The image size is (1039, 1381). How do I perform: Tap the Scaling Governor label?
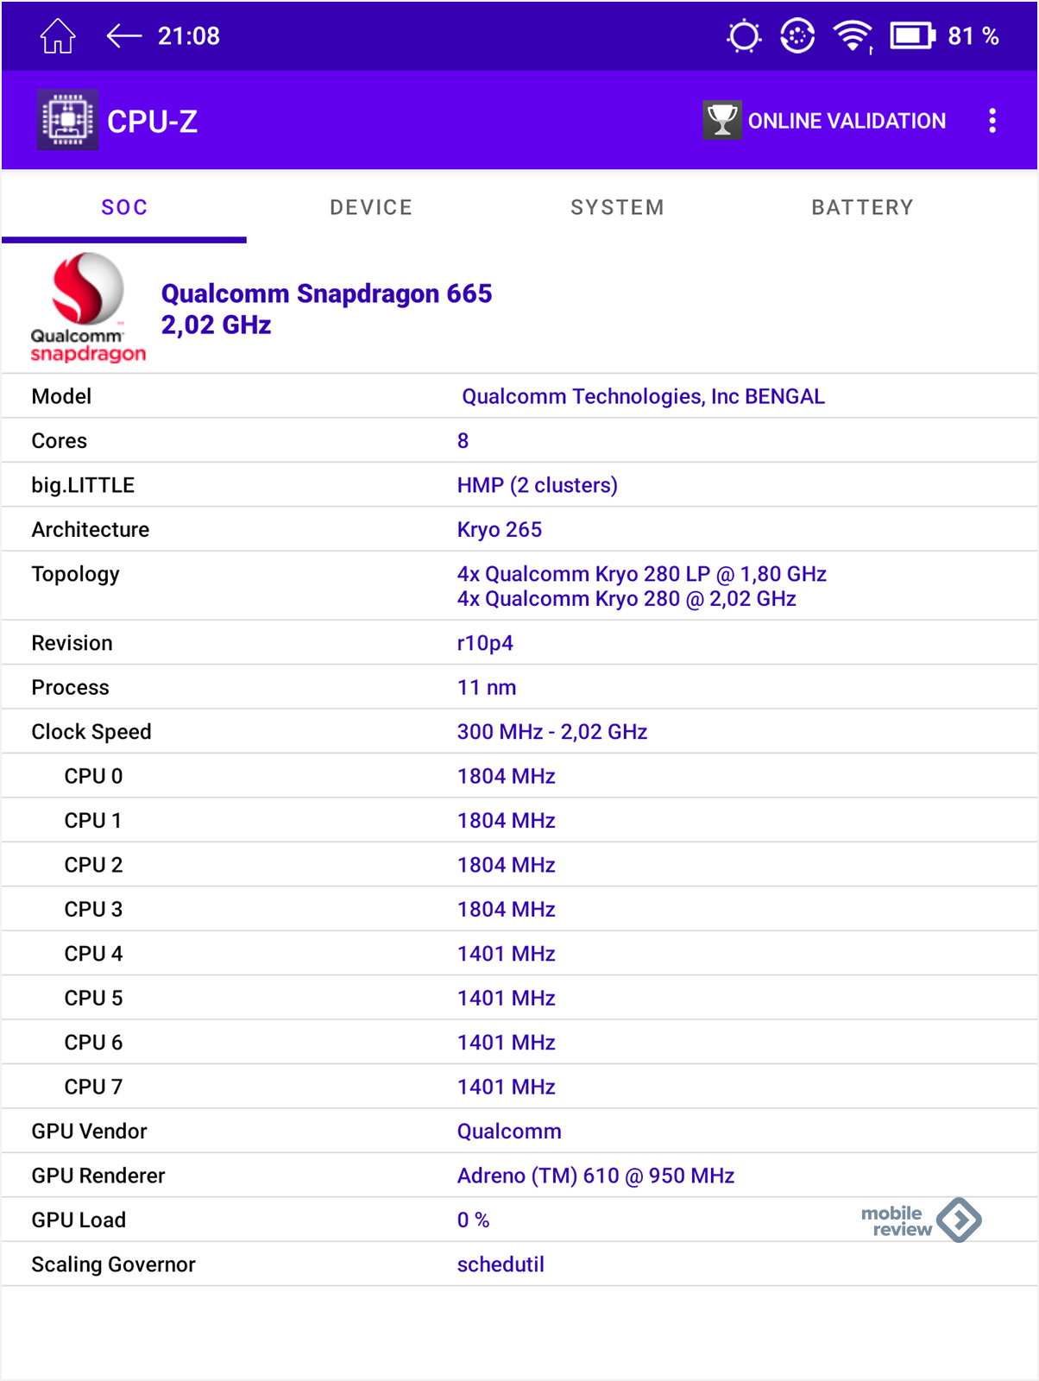[x=113, y=1264]
